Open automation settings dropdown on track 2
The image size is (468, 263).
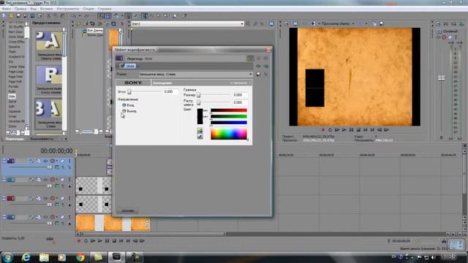[x=56, y=180]
